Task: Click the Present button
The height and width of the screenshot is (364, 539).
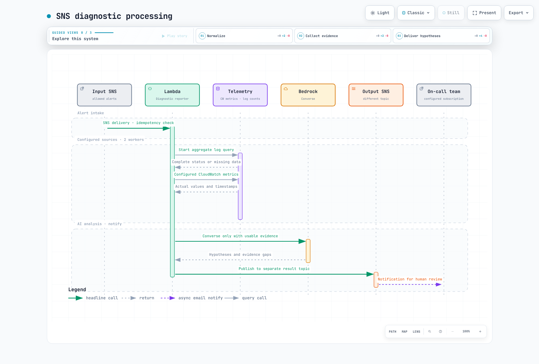Action: pos(484,13)
